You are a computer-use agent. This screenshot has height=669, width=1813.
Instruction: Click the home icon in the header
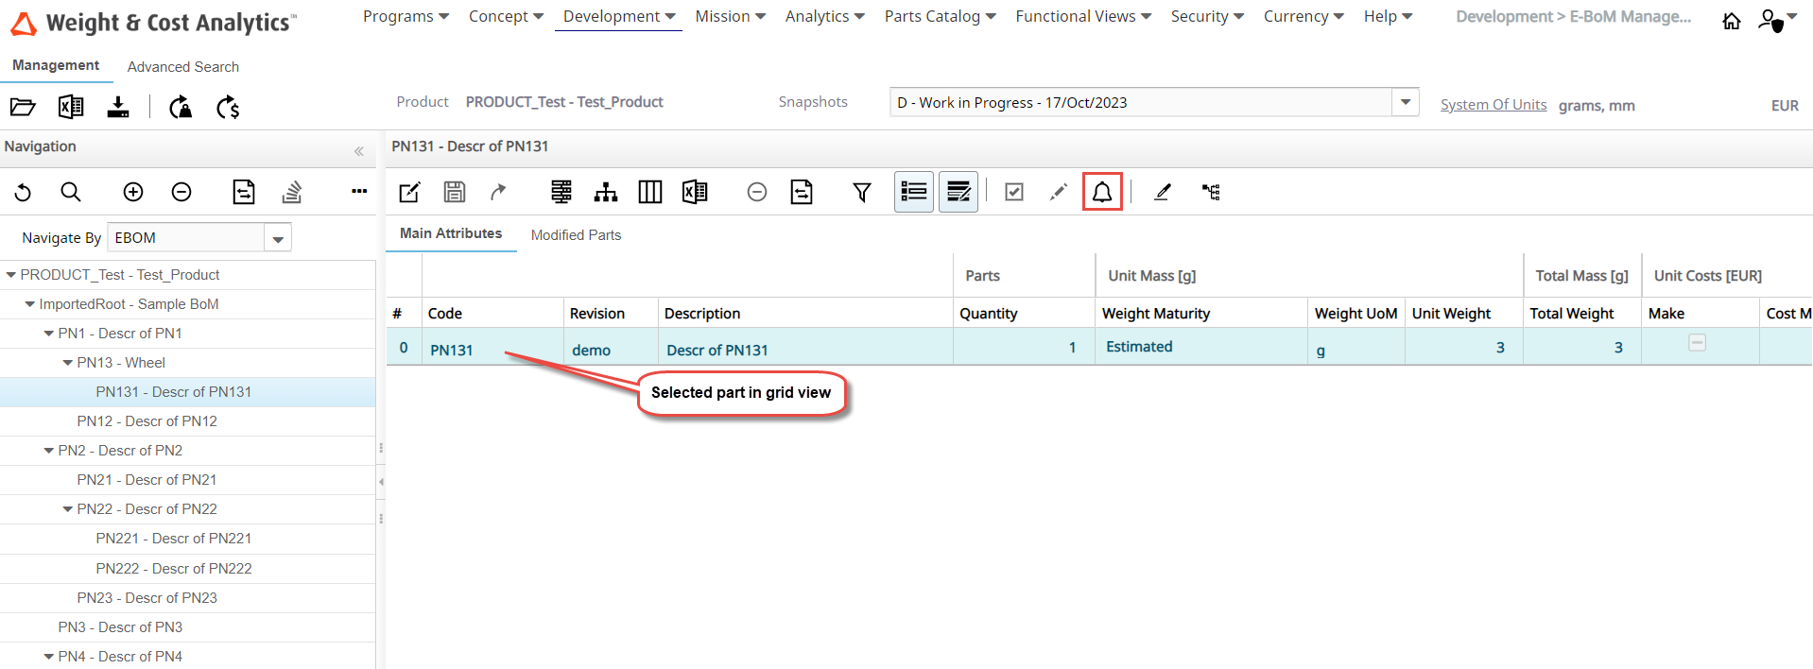[x=1731, y=21]
